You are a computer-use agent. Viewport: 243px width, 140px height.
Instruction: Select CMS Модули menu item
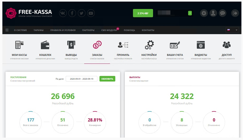(x=109, y=30)
